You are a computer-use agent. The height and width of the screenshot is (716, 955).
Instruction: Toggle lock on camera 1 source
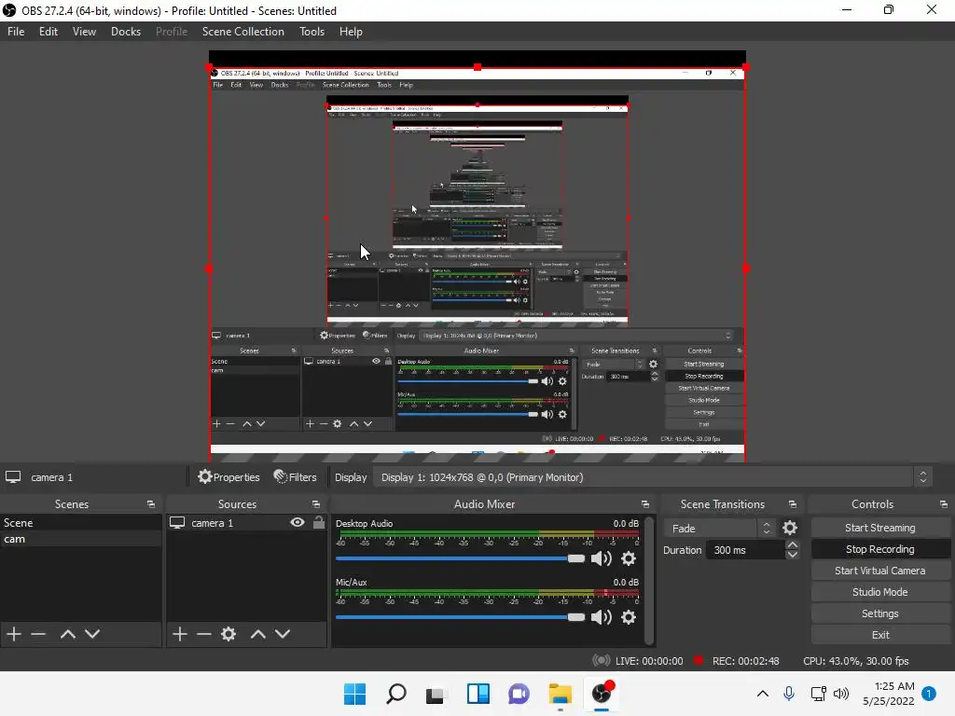point(319,522)
